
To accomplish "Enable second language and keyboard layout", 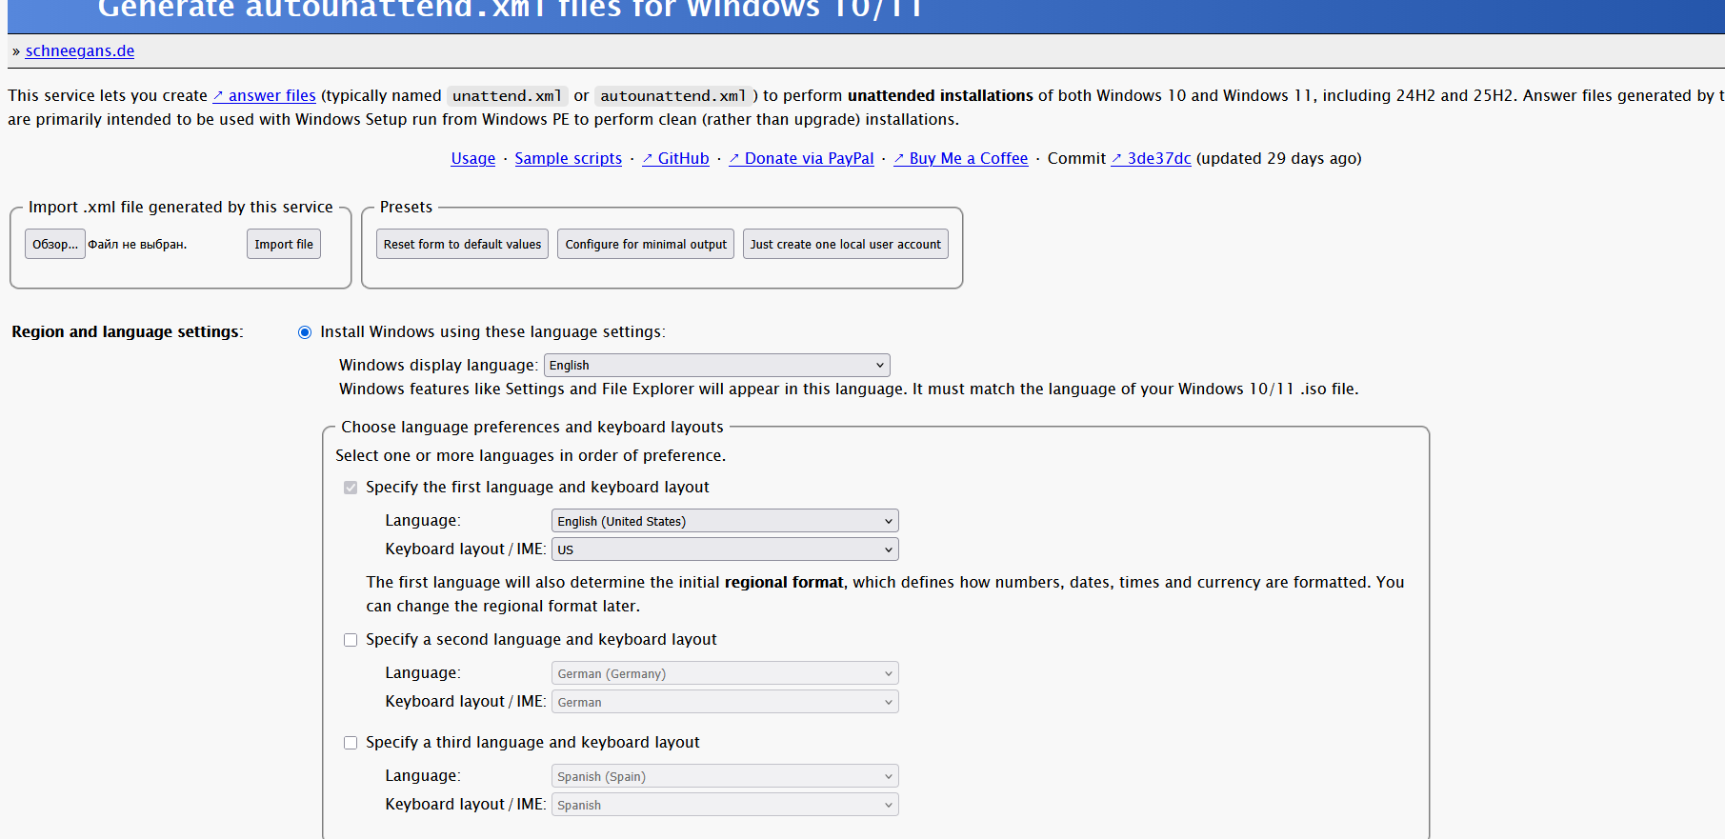I will pos(351,640).
